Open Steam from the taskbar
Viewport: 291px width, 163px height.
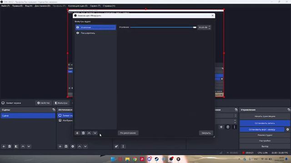pos(156,159)
